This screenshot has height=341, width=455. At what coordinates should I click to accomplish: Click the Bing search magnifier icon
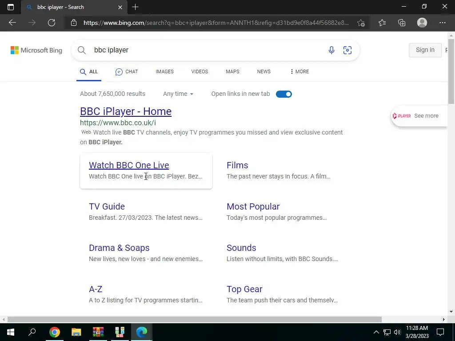click(x=82, y=50)
